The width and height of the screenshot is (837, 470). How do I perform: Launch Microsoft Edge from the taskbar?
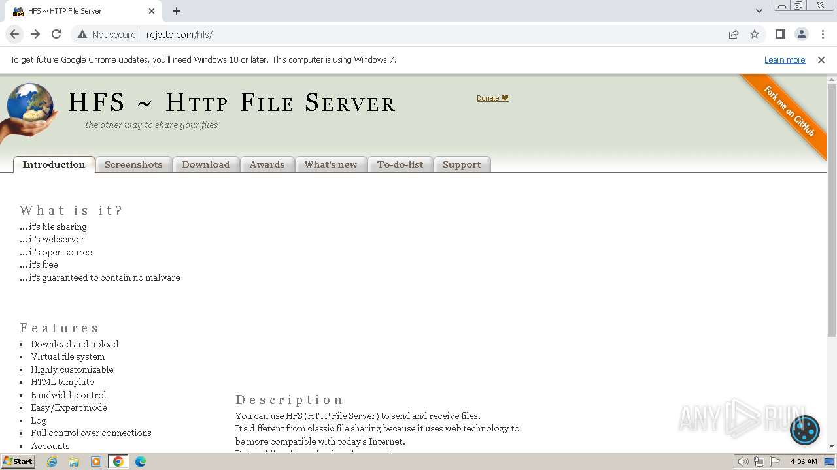tap(141, 462)
